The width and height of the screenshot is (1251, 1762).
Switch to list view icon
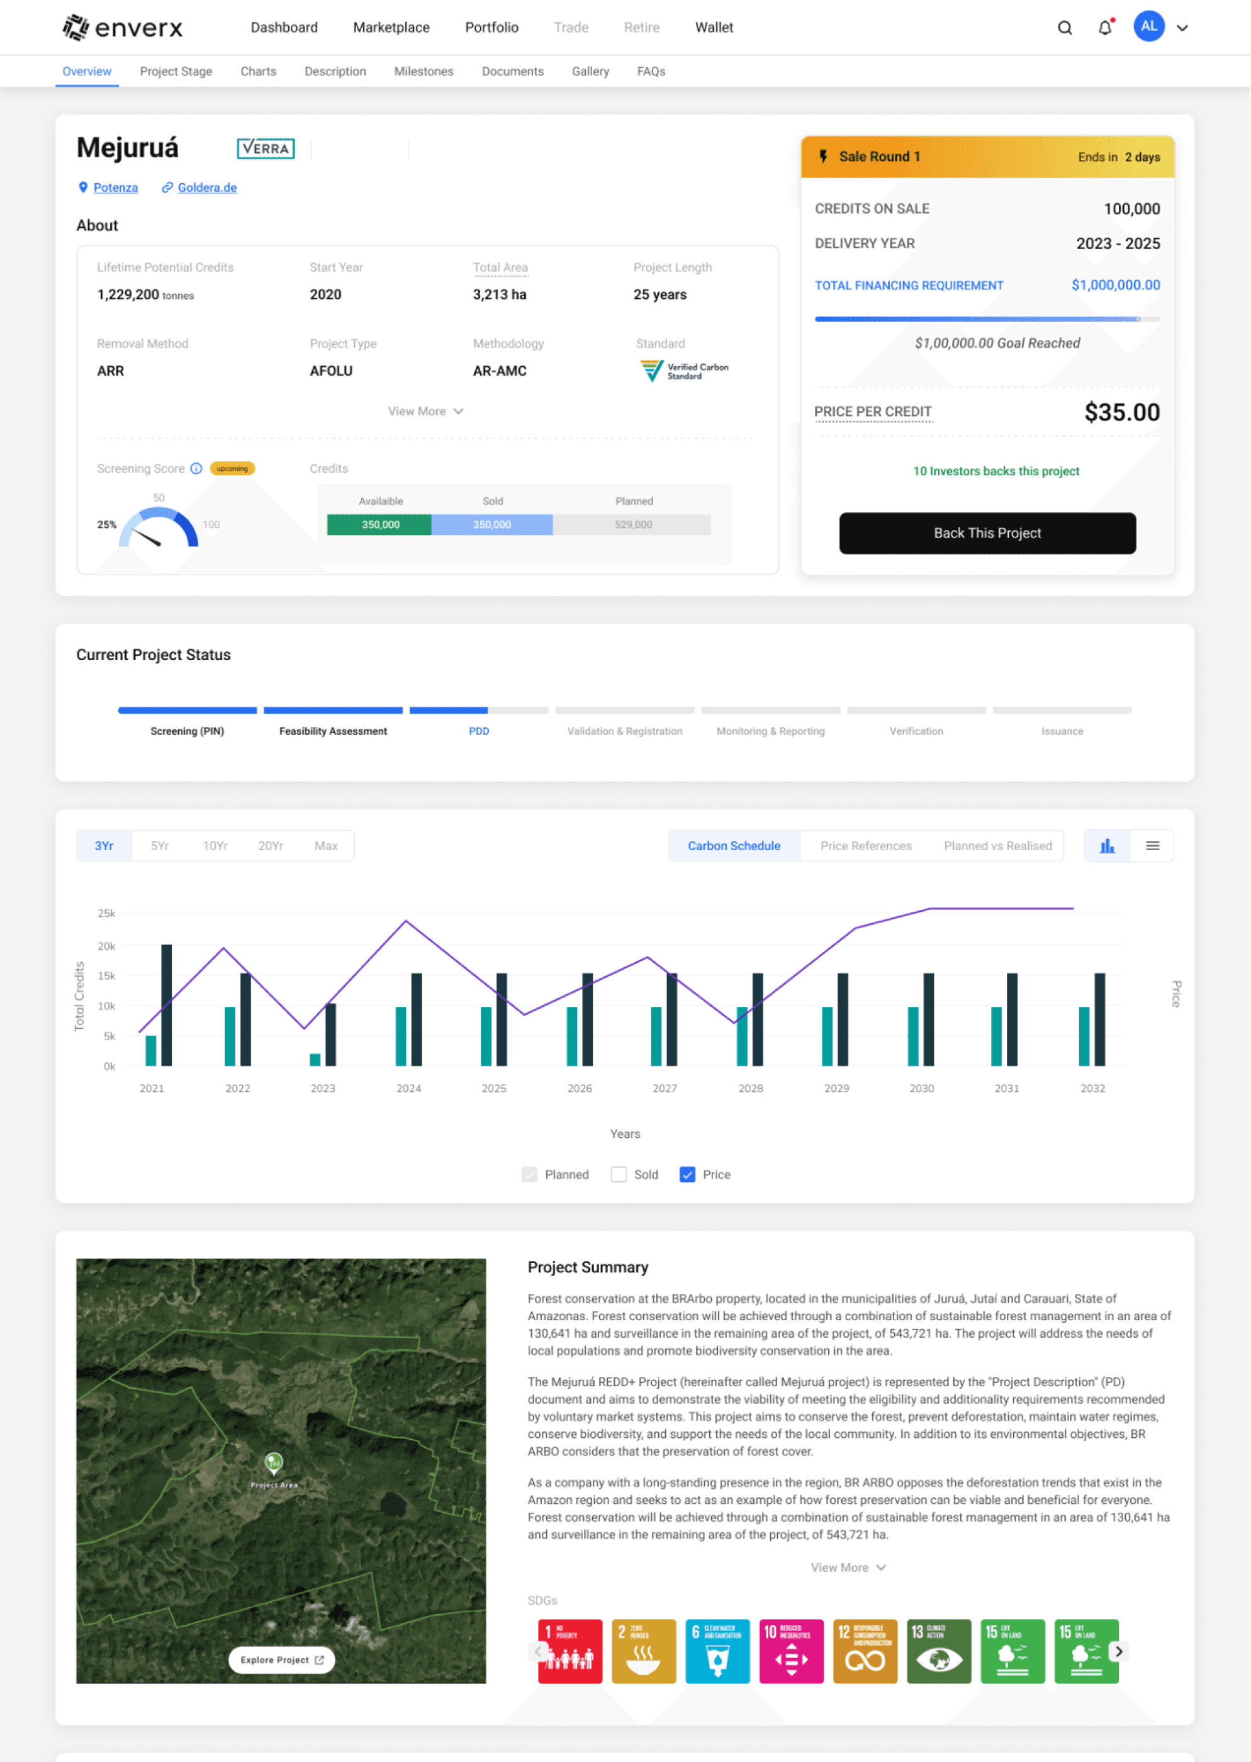(1152, 846)
